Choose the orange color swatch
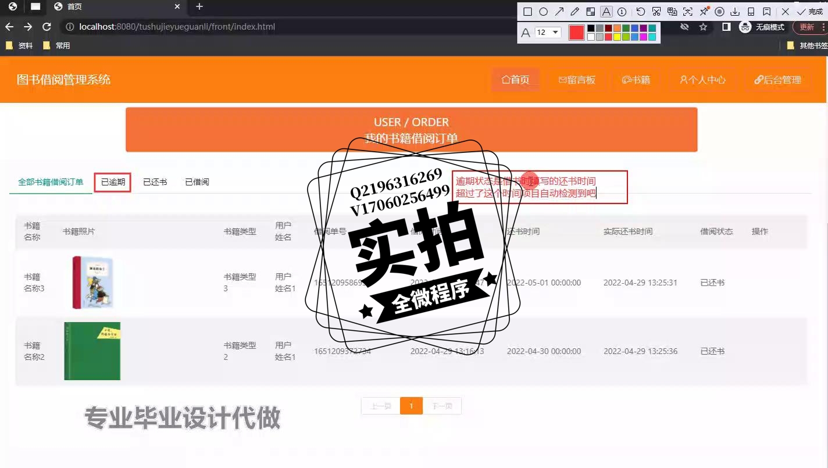This screenshot has width=828, height=468. tap(618, 28)
